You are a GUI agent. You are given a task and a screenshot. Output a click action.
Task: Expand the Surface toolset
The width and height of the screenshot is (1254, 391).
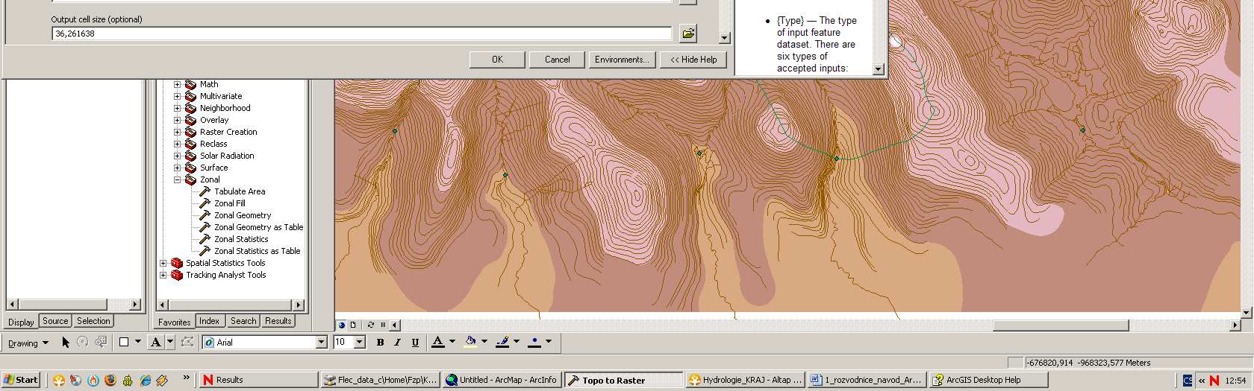(177, 168)
